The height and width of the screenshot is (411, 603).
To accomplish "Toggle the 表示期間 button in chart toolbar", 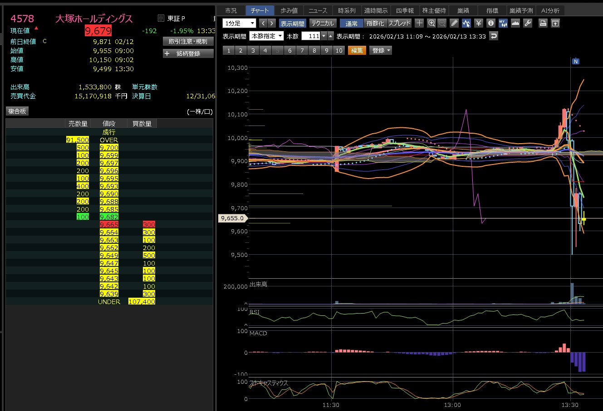I will pos(293,23).
